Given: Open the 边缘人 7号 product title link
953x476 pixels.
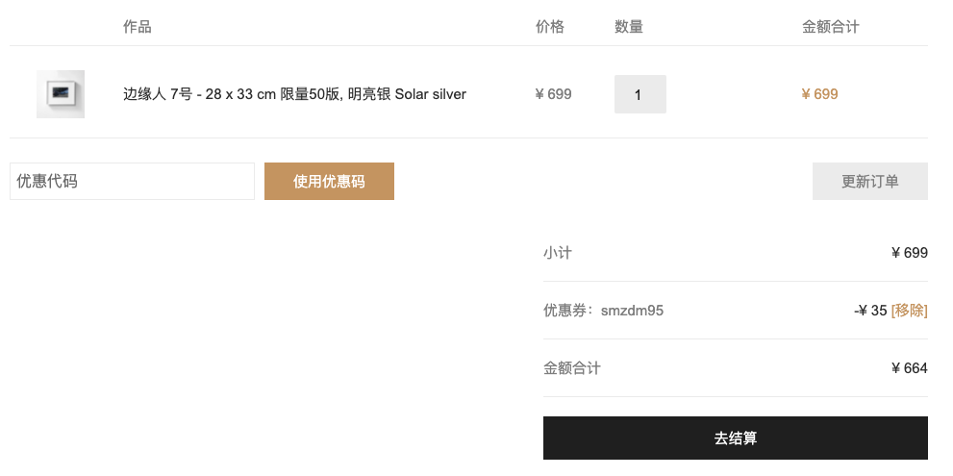Looking at the screenshot, I should pos(295,94).
